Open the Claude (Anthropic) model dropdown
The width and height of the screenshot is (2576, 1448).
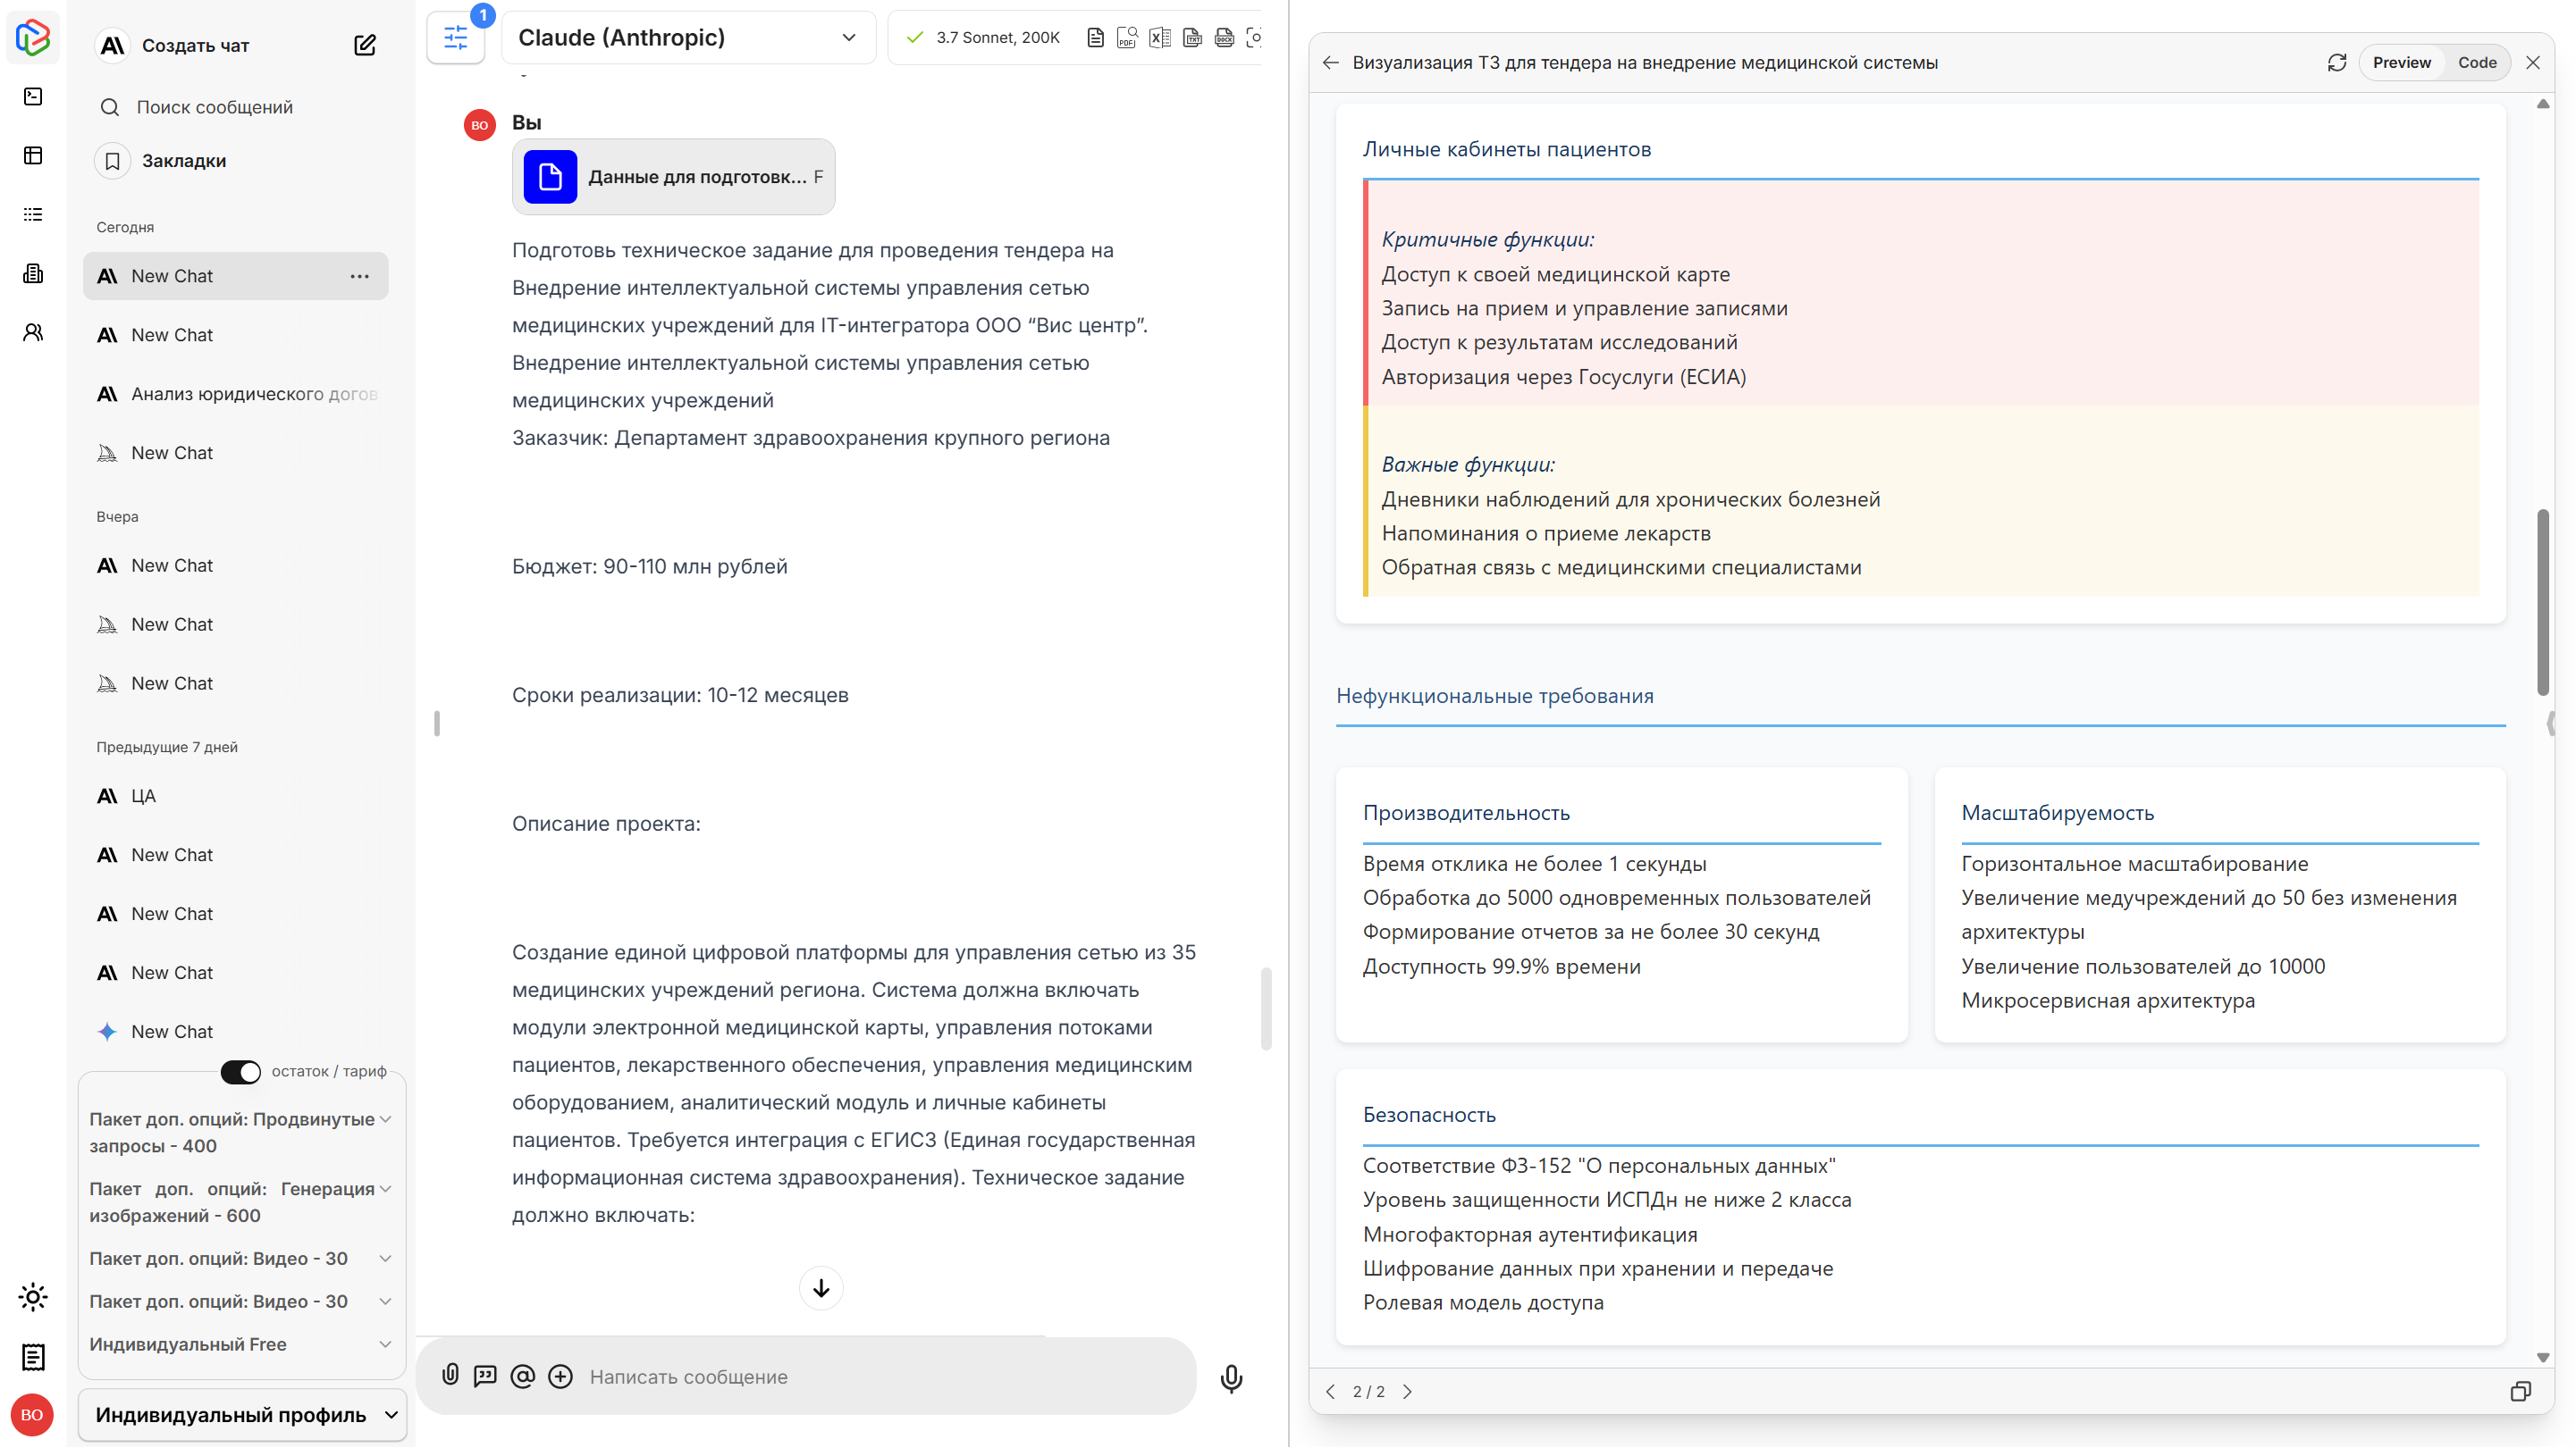(x=688, y=38)
